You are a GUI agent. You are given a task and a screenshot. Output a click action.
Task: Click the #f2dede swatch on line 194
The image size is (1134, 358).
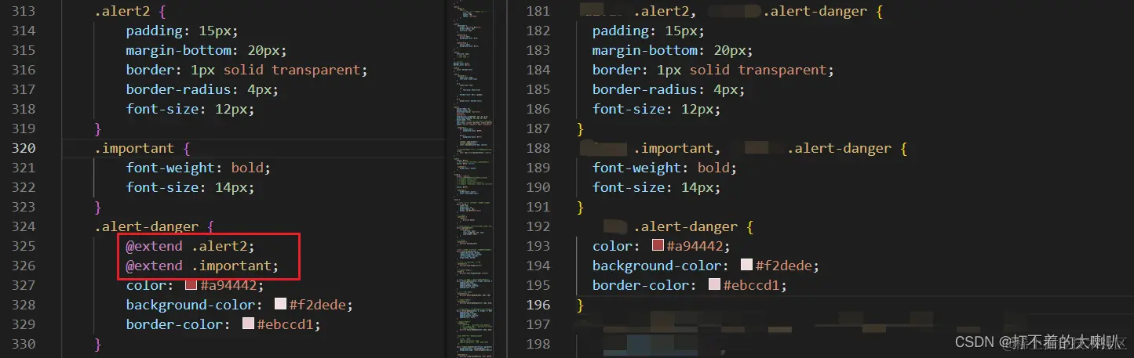click(x=747, y=266)
